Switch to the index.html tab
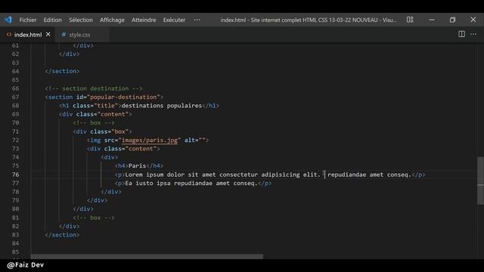 click(x=28, y=35)
